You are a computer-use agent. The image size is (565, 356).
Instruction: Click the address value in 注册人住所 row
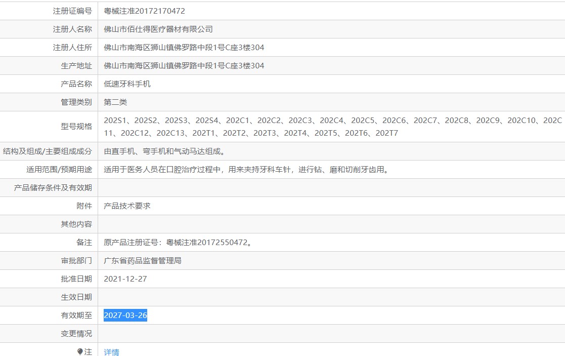[x=184, y=48]
